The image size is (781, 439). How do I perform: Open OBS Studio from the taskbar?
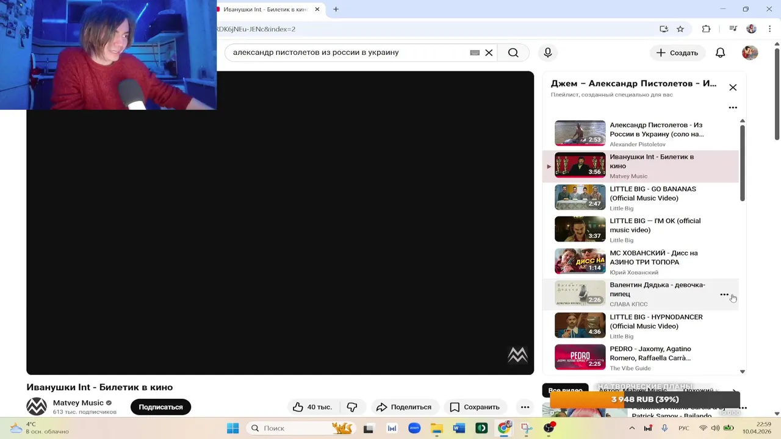point(549,428)
